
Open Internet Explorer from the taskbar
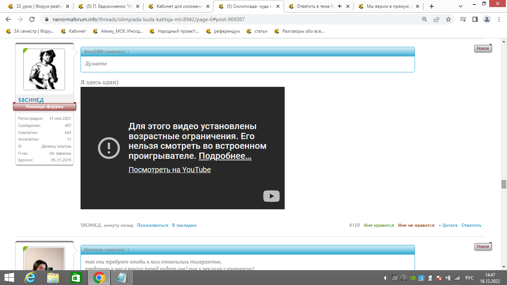point(30,278)
